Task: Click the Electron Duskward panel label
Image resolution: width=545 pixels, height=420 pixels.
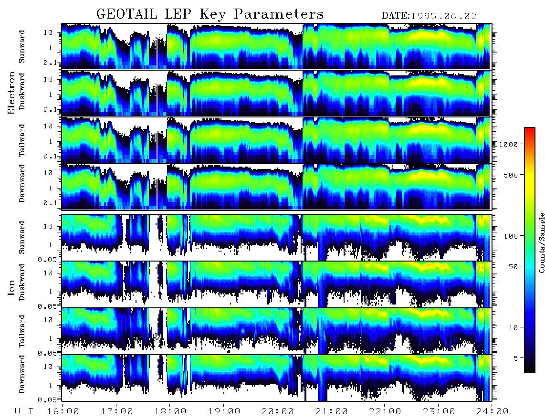Action: click(22, 91)
